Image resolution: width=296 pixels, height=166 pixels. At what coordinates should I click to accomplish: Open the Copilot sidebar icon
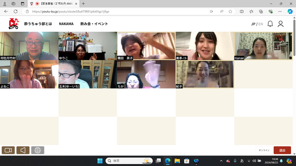point(290,12)
